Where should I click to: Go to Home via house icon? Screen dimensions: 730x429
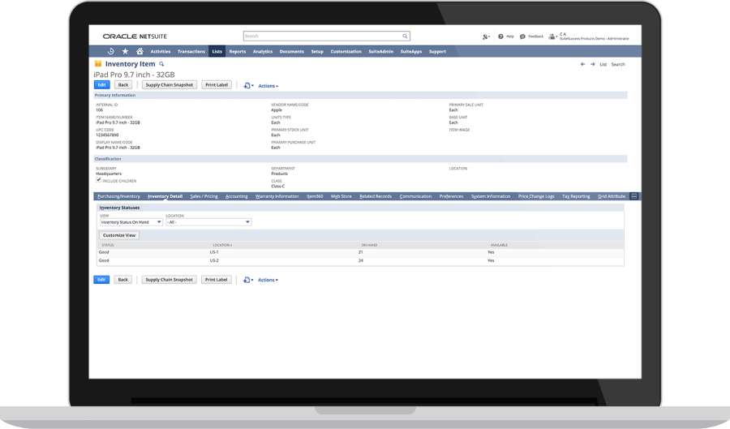pyautogui.click(x=140, y=51)
